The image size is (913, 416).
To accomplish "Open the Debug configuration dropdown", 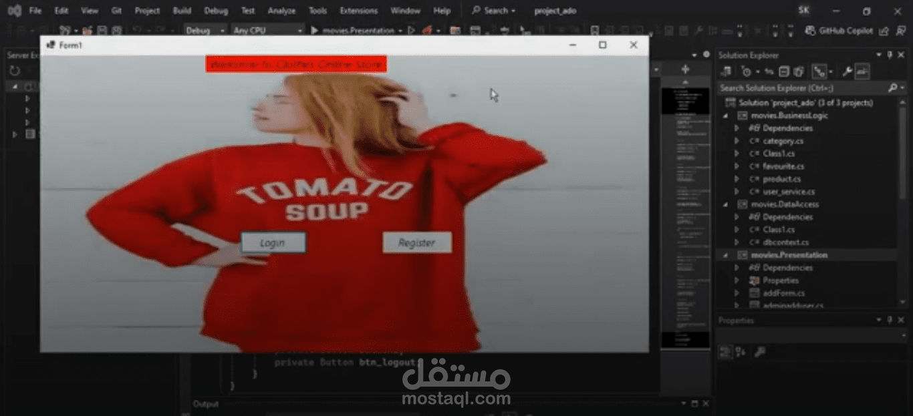I will pyautogui.click(x=206, y=30).
